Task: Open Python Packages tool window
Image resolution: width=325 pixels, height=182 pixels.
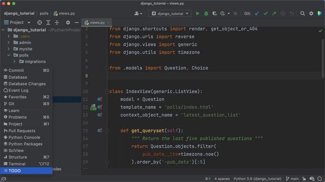Action: point(26,144)
